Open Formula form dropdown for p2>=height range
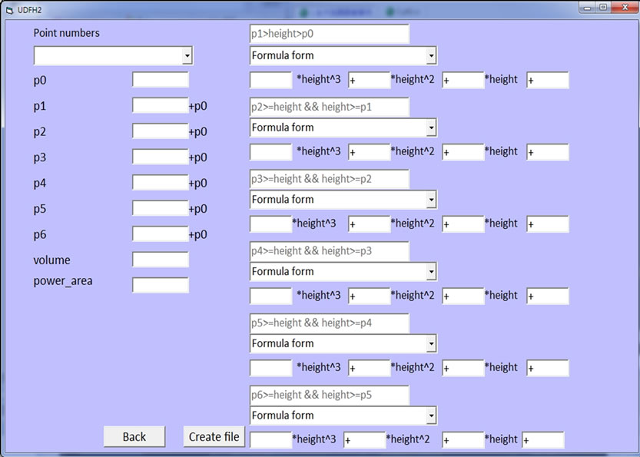Viewport: 640px width, 457px height. [x=431, y=127]
